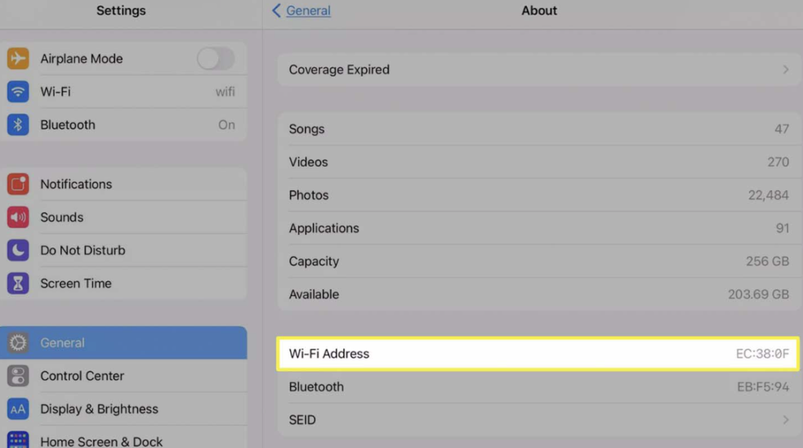Select the highlighted Wi-Fi Address row
Viewport: 803px width, 448px height.
pyautogui.click(x=538, y=354)
